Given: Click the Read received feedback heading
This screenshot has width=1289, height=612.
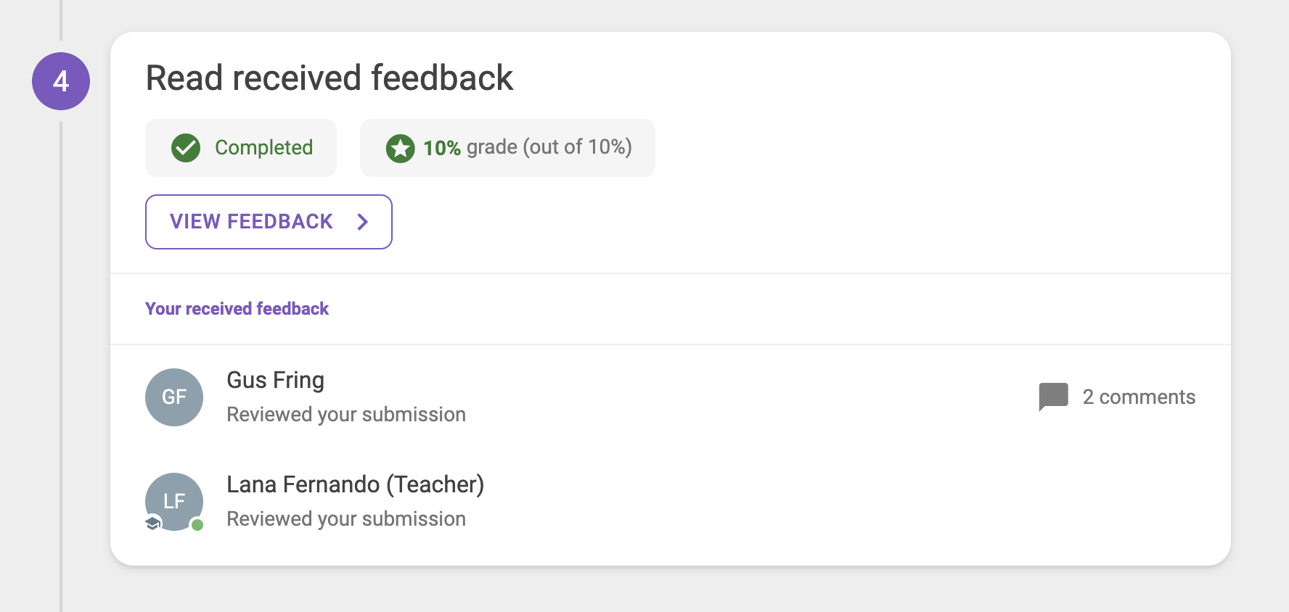Looking at the screenshot, I should (330, 78).
